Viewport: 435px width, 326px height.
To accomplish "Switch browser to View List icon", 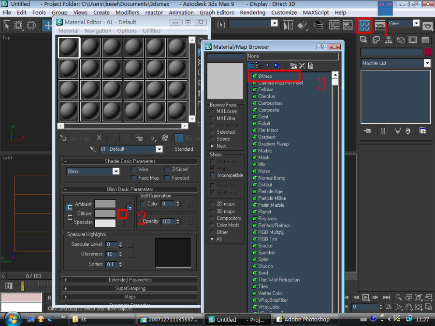I will (x=251, y=66).
